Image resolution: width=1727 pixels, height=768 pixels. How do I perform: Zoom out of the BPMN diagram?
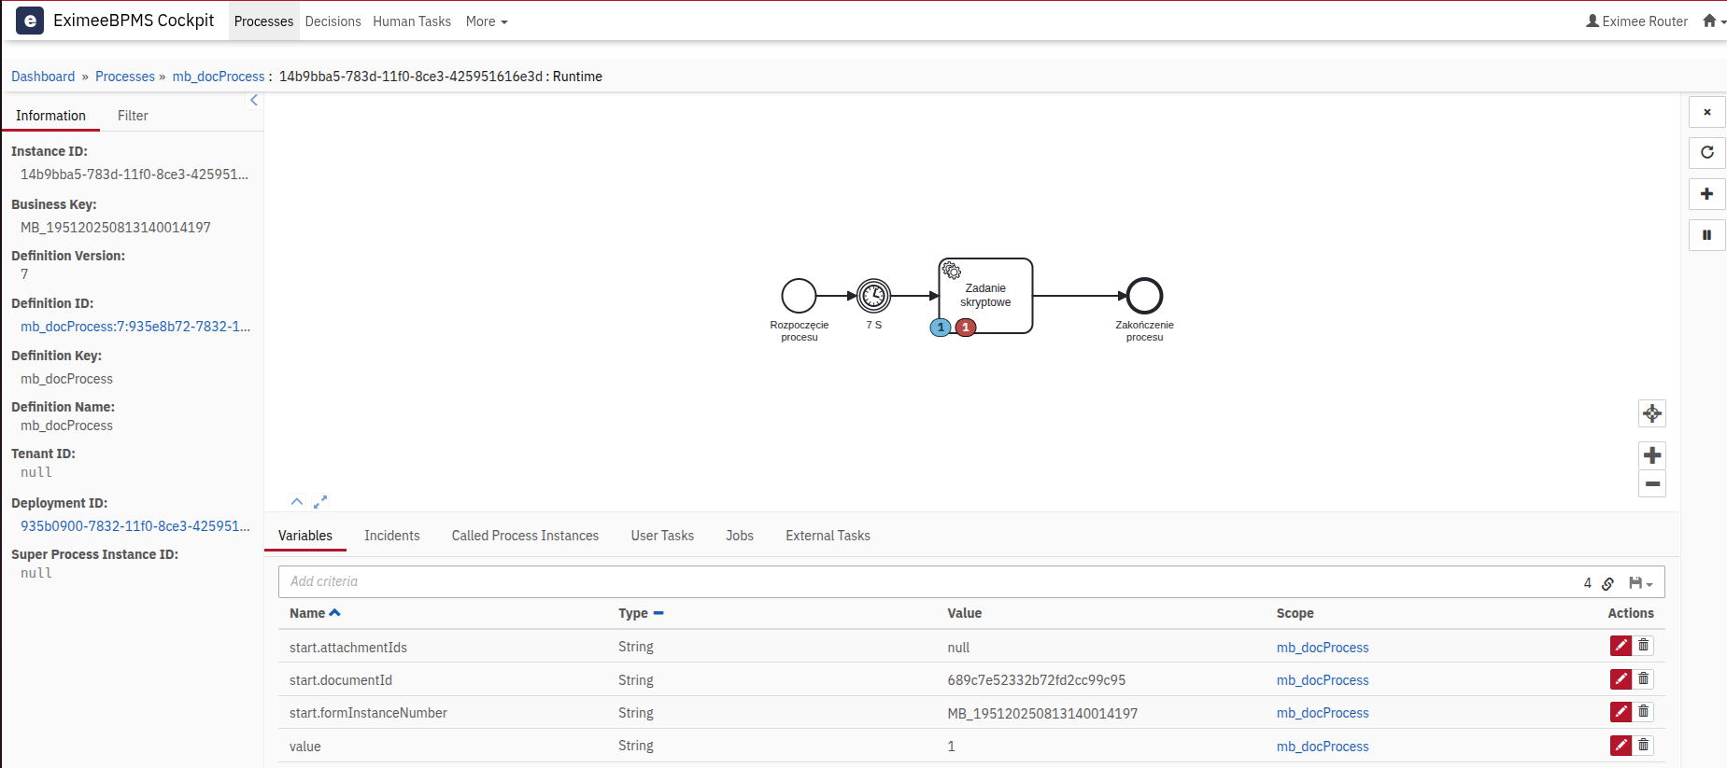[x=1651, y=483]
